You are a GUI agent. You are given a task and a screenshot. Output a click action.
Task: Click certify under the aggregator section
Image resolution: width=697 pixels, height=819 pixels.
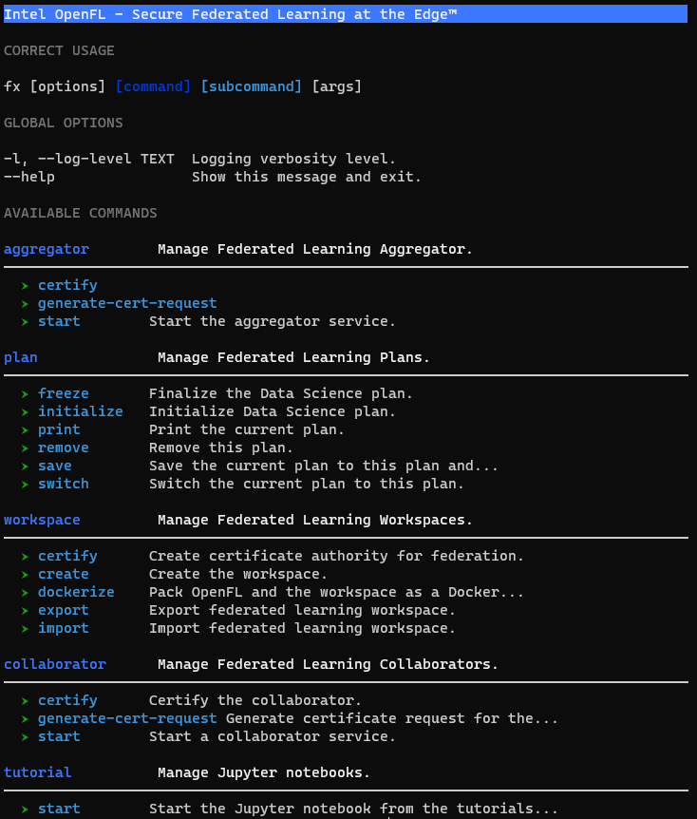pos(67,285)
